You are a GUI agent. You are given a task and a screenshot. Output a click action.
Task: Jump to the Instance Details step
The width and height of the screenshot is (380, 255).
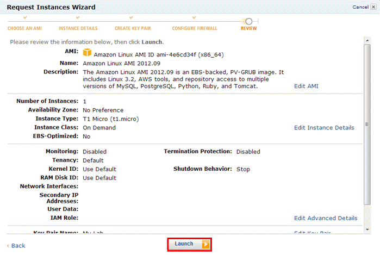click(78, 28)
